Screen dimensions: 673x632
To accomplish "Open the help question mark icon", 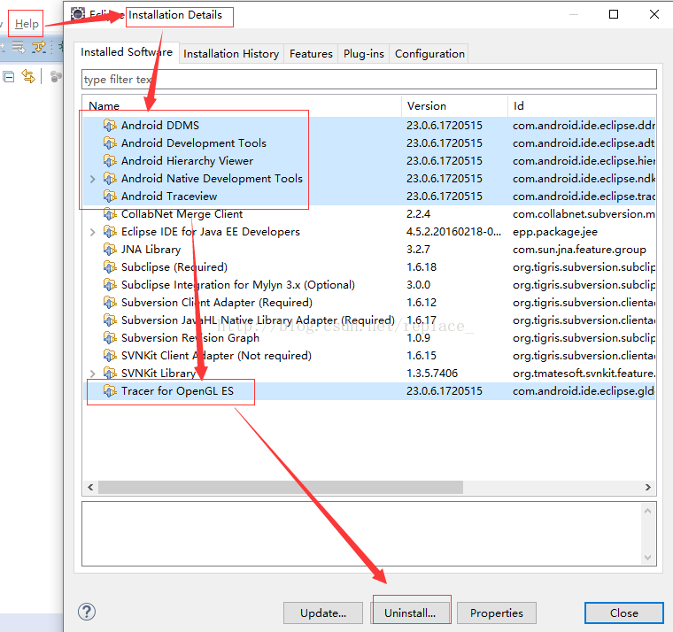I will click(87, 612).
